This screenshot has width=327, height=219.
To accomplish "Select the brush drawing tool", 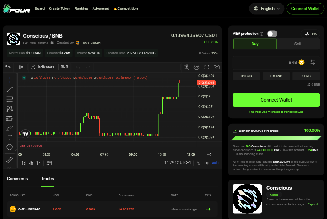I will click(10, 127).
